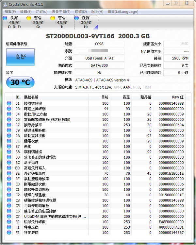This screenshot has height=245, width=196.
Task: Click status icon of attribute C1 磁頭升降週期數
Action: pyautogui.click(x=9, y=189)
